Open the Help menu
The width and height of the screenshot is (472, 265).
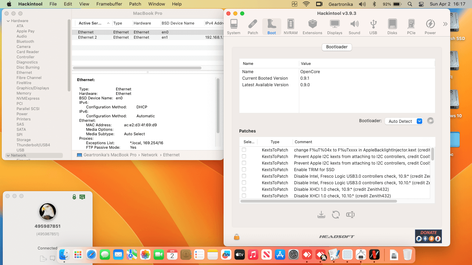(x=177, y=4)
